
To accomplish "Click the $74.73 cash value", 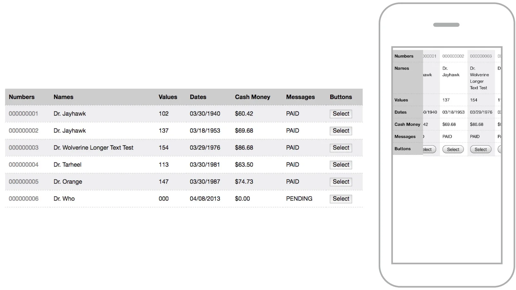I will pos(244,182).
